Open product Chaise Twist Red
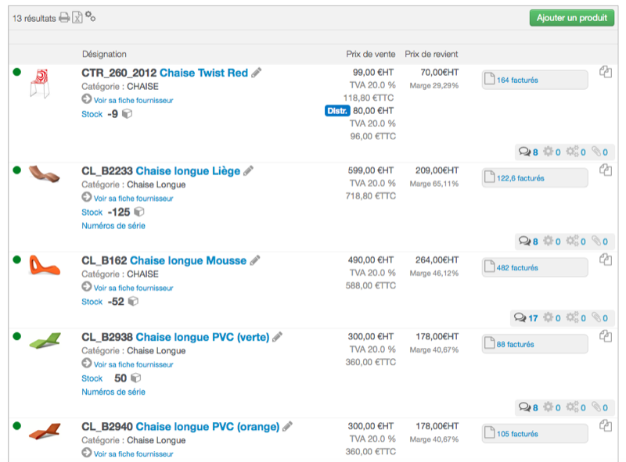 (x=203, y=73)
